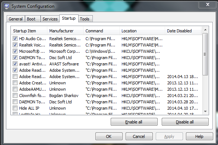Click the list scroll up arrow
The image size is (218, 145).
[205, 30]
